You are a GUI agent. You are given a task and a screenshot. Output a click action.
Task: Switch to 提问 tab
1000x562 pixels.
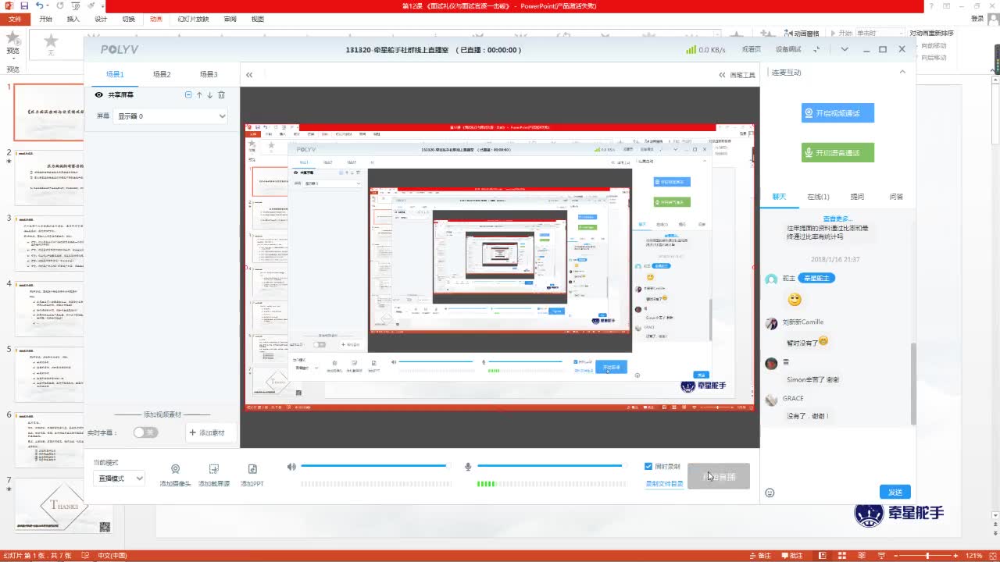click(x=857, y=197)
